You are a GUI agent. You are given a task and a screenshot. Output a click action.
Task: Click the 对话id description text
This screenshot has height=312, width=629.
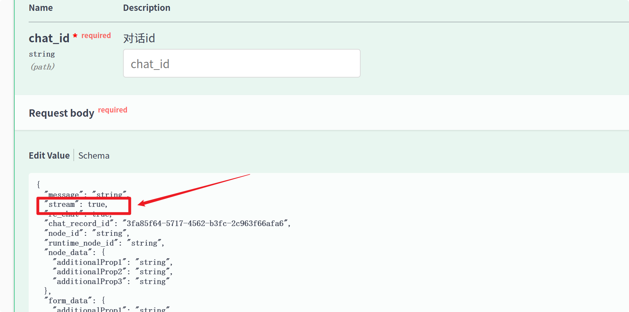tap(139, 38)
